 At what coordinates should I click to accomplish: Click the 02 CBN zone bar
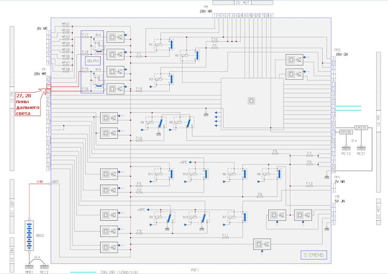(12, 255)
